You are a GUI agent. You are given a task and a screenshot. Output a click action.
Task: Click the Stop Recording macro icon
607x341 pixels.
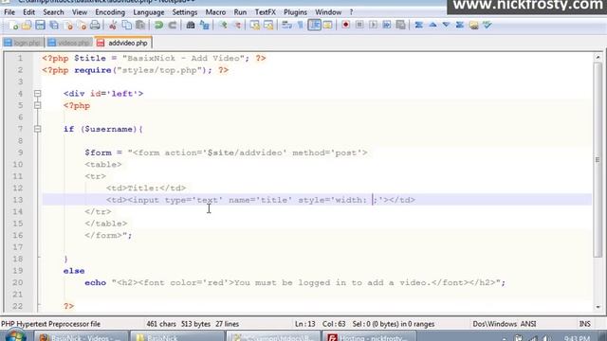coord(359,26)
